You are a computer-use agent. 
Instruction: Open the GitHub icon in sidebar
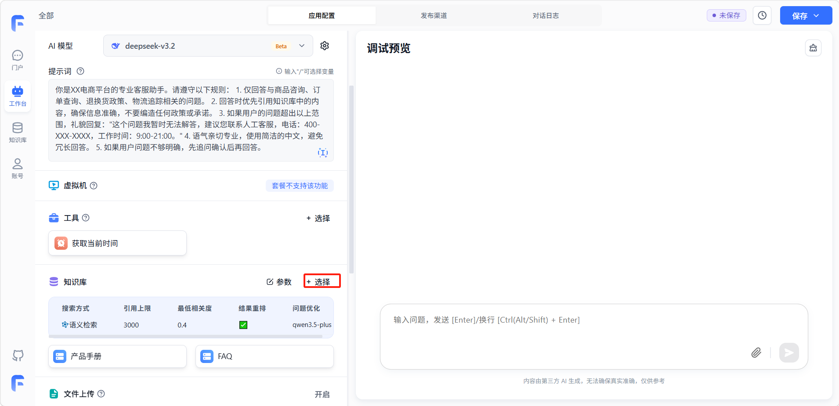point(18,355)
